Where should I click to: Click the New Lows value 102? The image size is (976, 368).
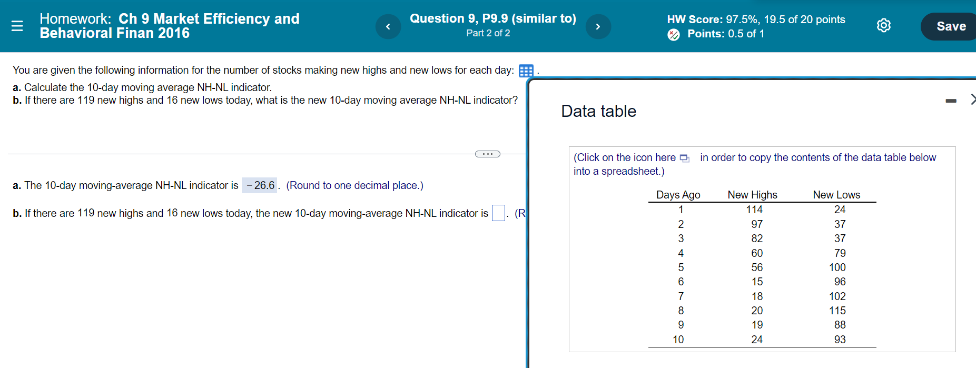click(837, 296)
